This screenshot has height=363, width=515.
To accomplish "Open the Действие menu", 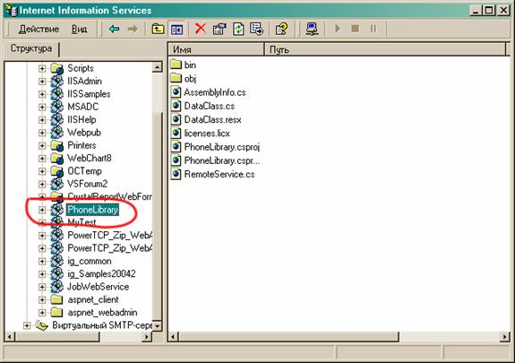I will (39, 30).
